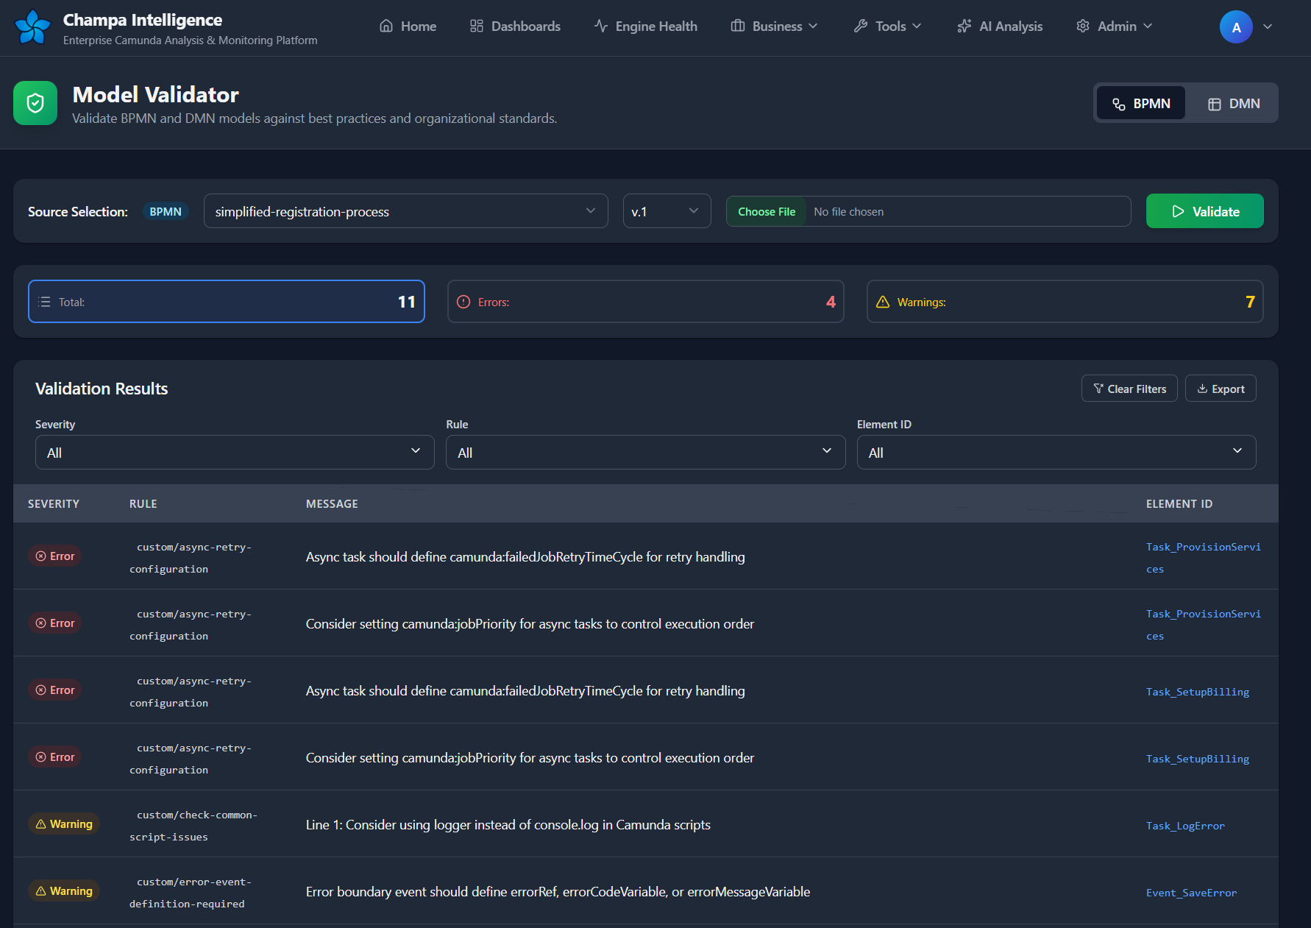1311x928 pixels.
Task: Click the Champa Intelligence flower logo
Action: (x=32, y=27)
